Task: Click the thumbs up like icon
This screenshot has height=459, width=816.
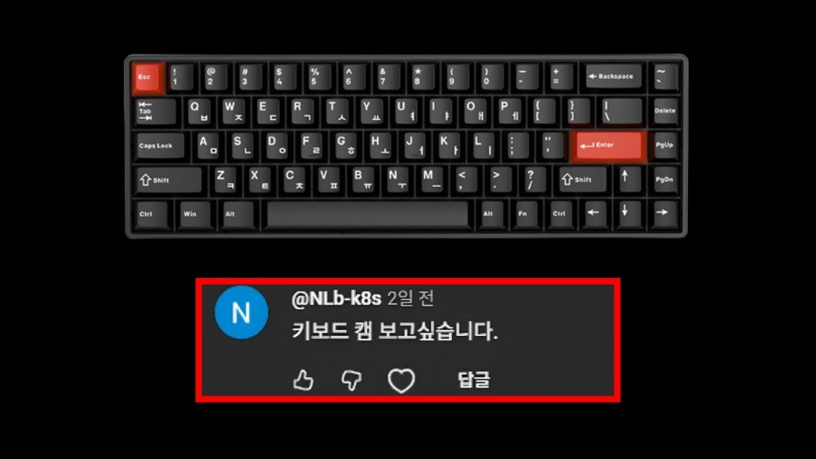Action: point(304,380)
